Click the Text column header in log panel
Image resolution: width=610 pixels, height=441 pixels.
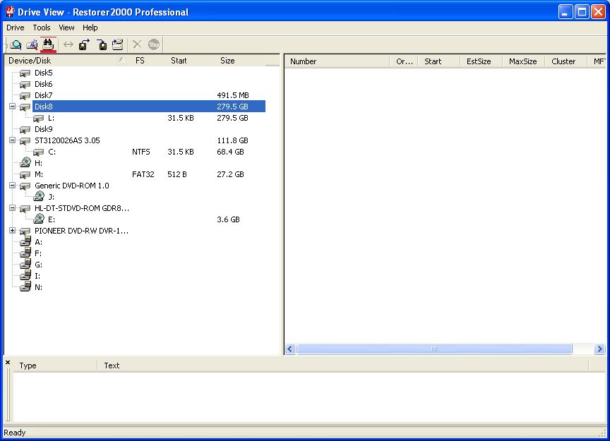click(x=343, y=366)
